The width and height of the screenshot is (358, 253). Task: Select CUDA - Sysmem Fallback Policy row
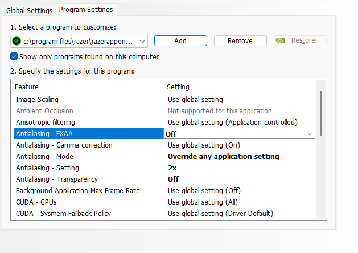pos(164,214)
